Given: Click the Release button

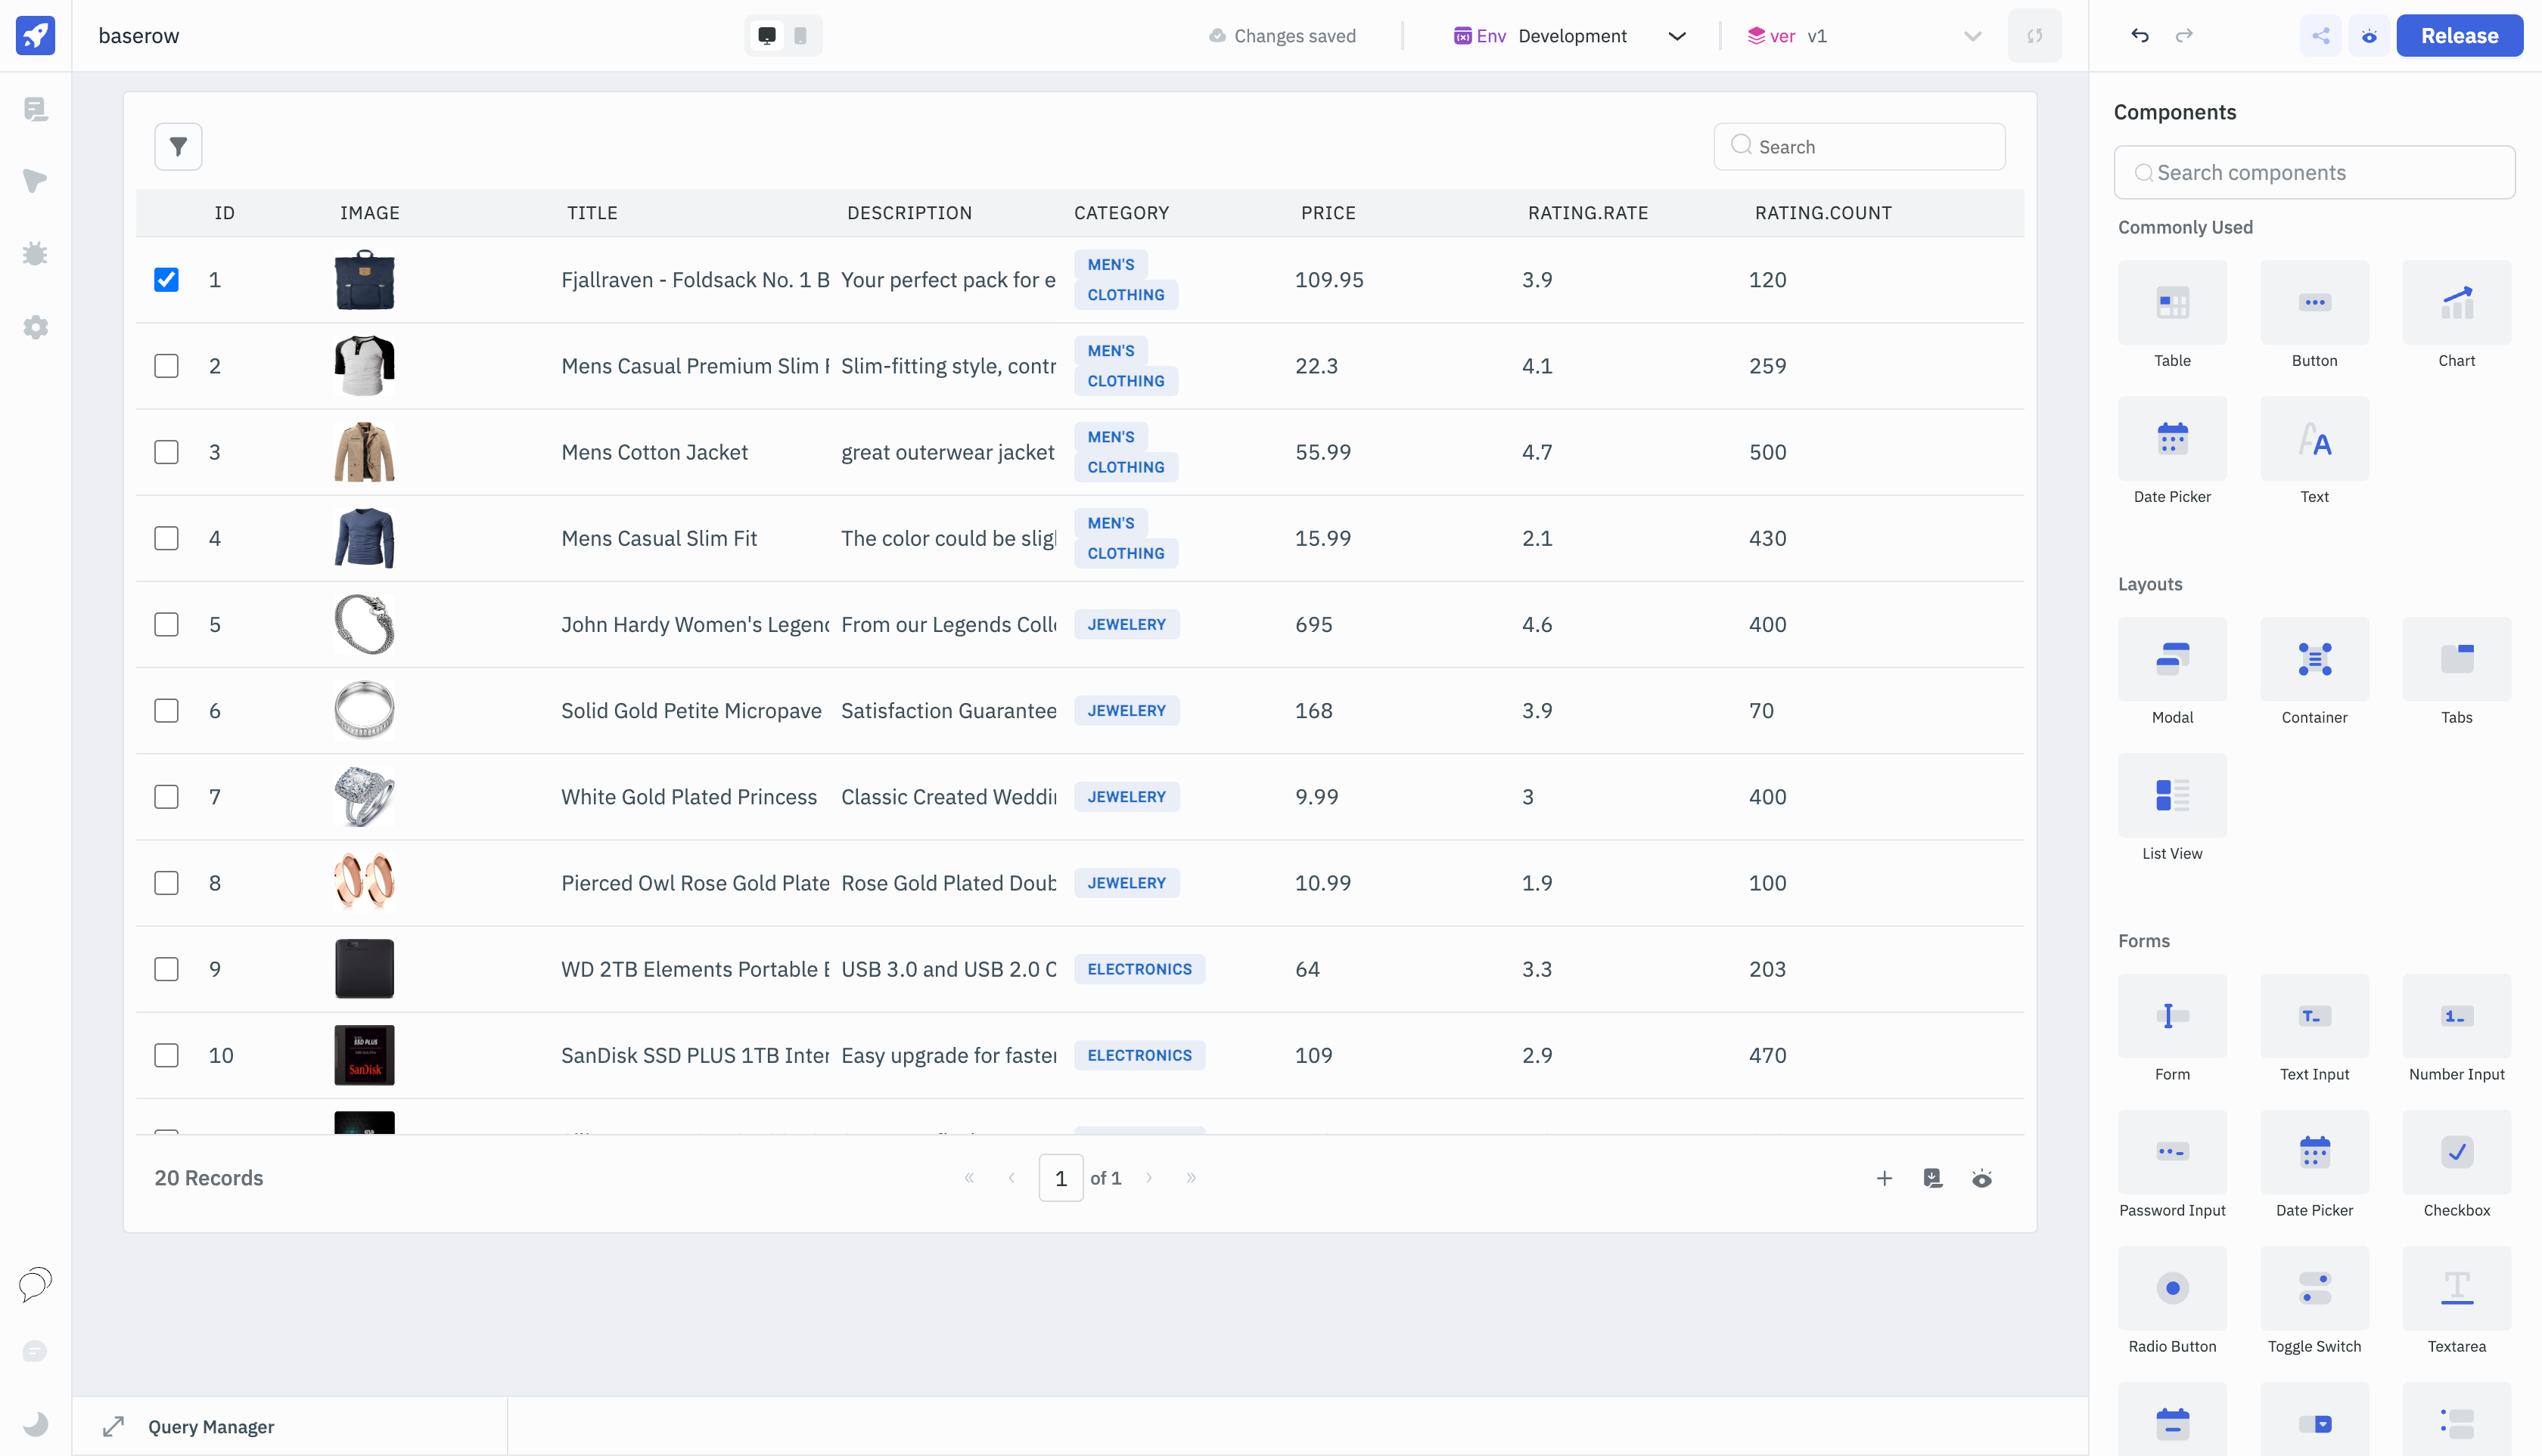Looking at the screenshot, I should (x=2459, y=36).
